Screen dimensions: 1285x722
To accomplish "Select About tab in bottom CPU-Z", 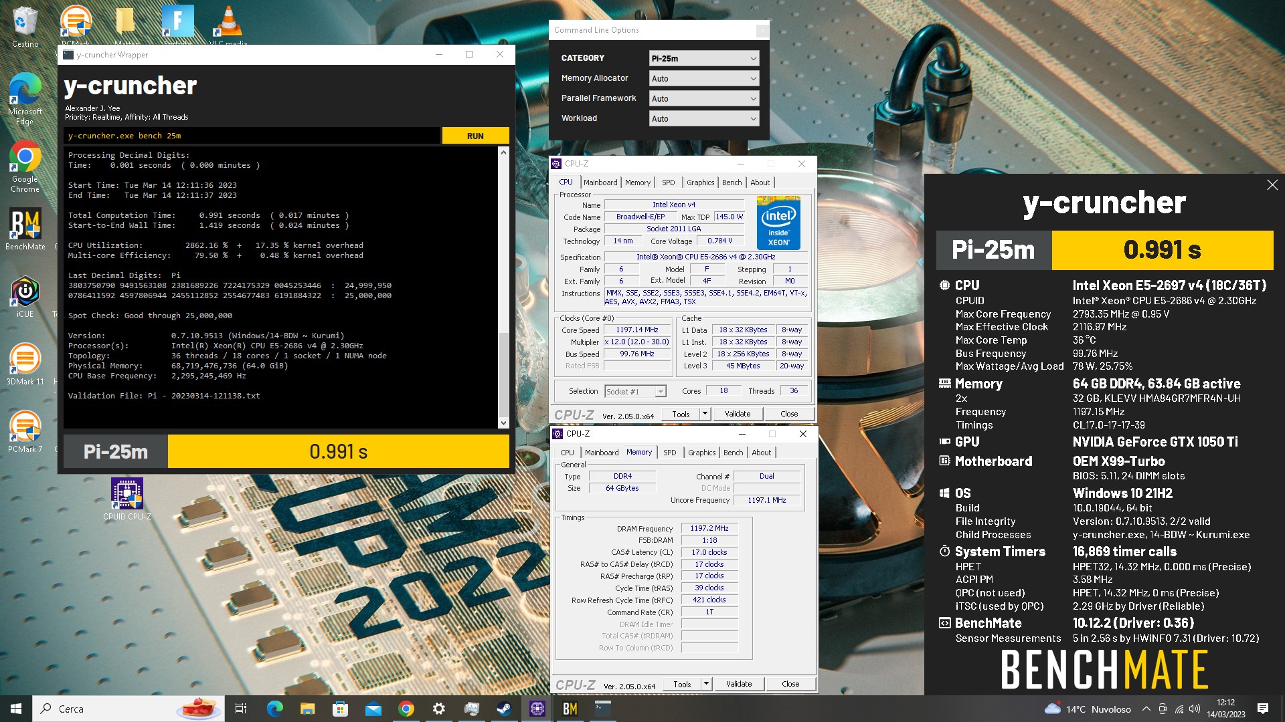I will 761,453.
